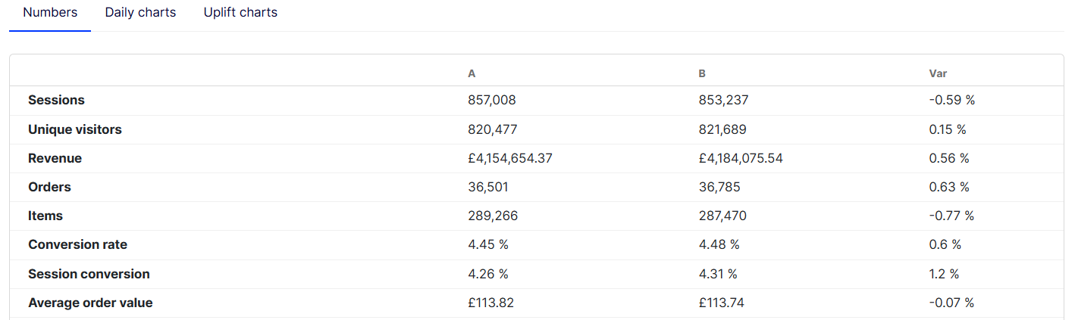Screen dimensions: 1075x320
Task: Click the Average order value label
Action: click(90, 303)
